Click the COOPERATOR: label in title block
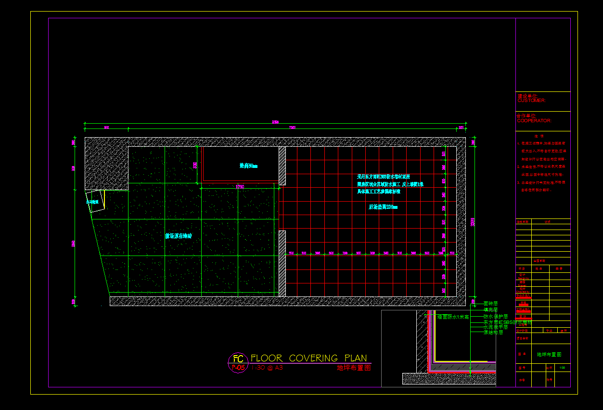 point(534,121)
